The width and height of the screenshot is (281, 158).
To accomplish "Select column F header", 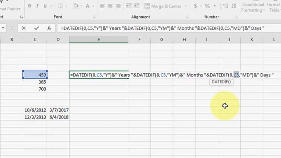I will tap(140, 39).
